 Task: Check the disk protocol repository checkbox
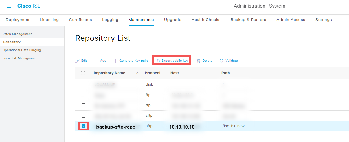pyautogui.click(x=84, y=84)
